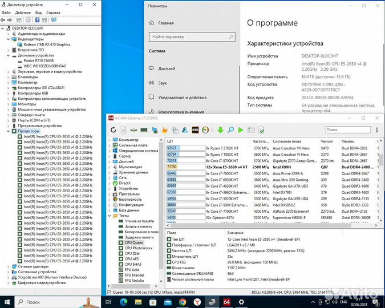This screenshot has width=385, height=308.
Task: Open Microsoft Edge from the taskbar
Action: (124, 302)
